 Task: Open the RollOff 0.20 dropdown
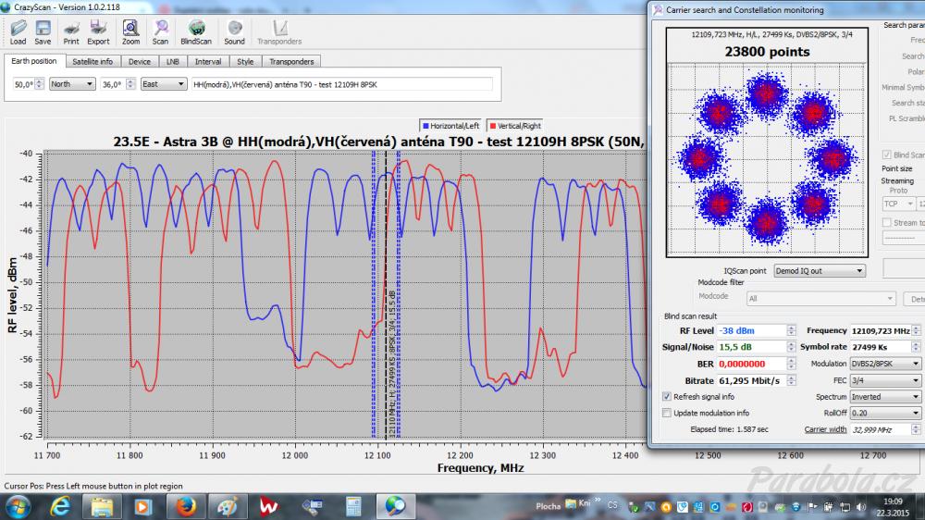tap(885, 414)
